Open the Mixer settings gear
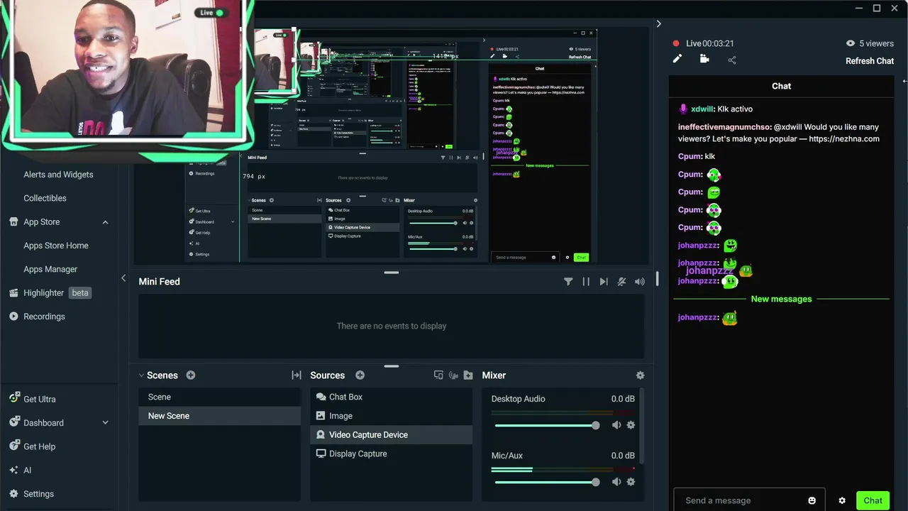This screenshot has height=511, width=908. point(641,375)
